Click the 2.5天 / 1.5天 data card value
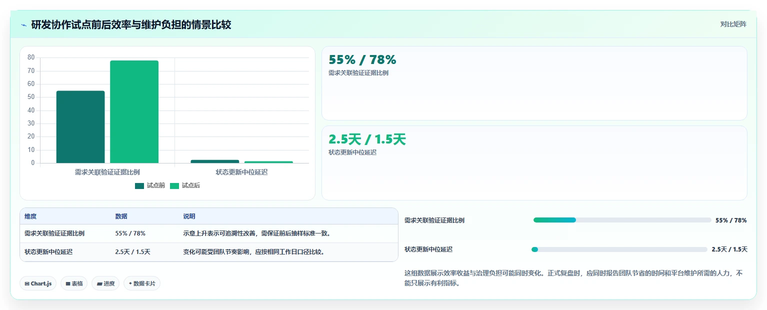This screenshot has width=767, height=310. pos(367,139)
